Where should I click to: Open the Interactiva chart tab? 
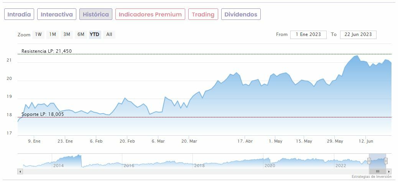click(57, 14)
